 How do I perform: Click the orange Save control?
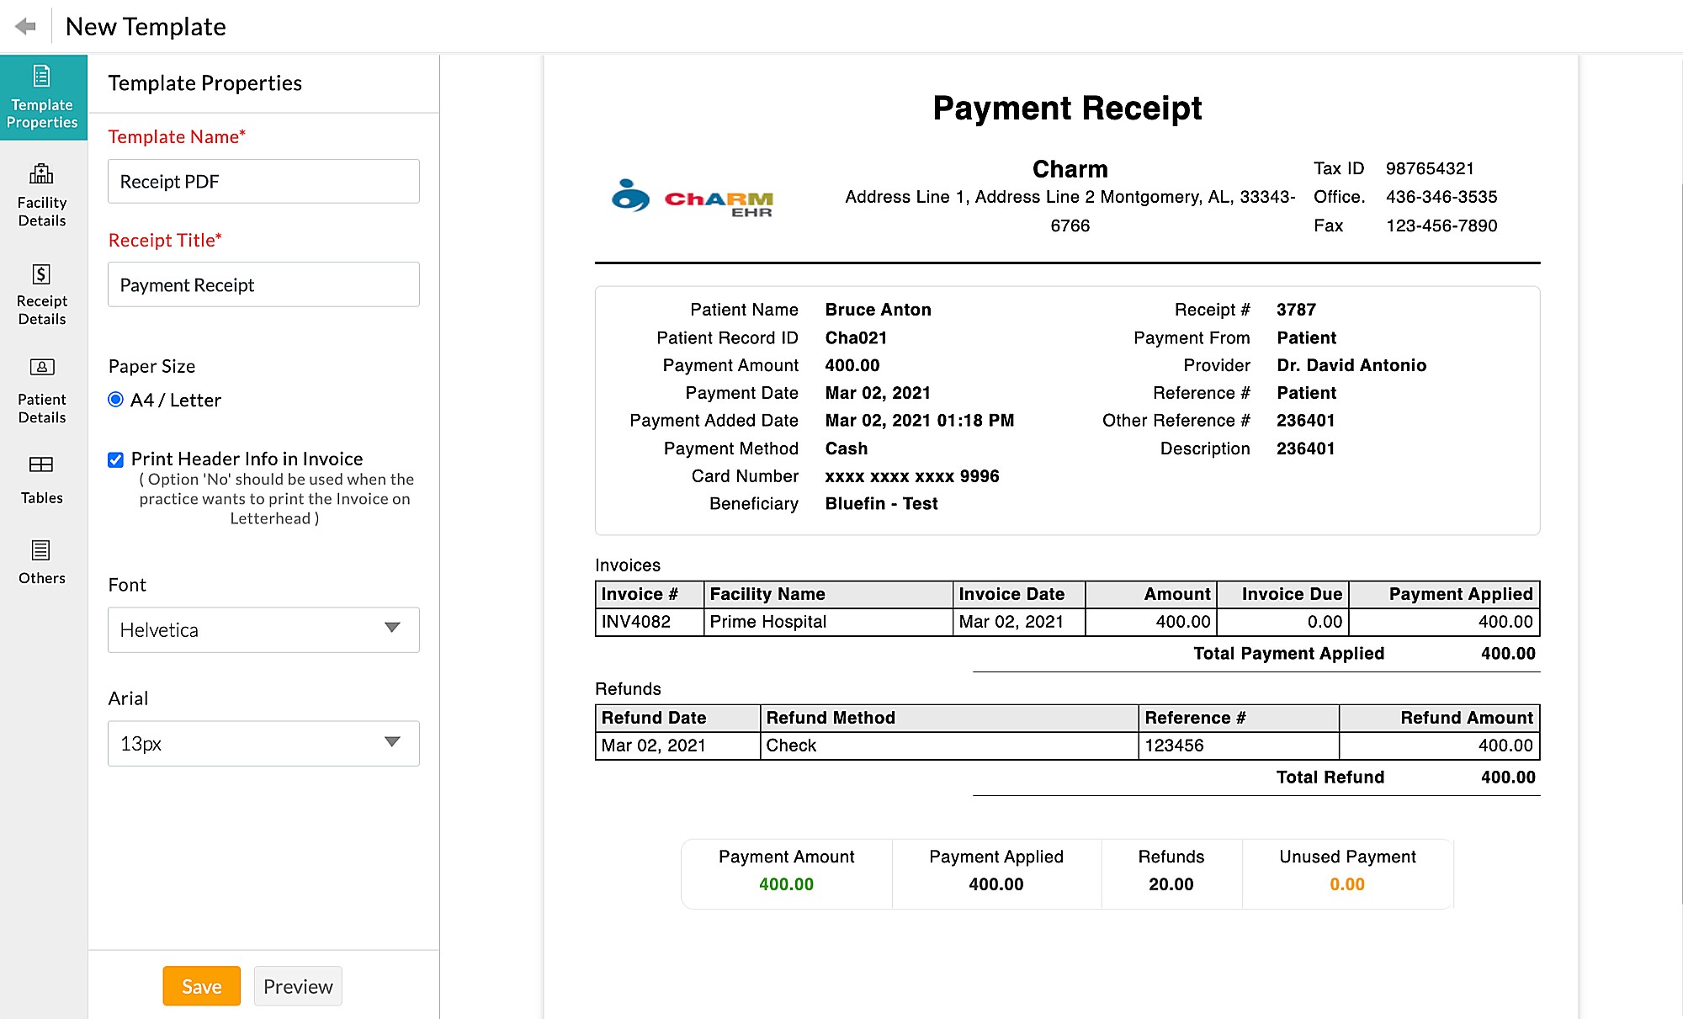point(201,985)
